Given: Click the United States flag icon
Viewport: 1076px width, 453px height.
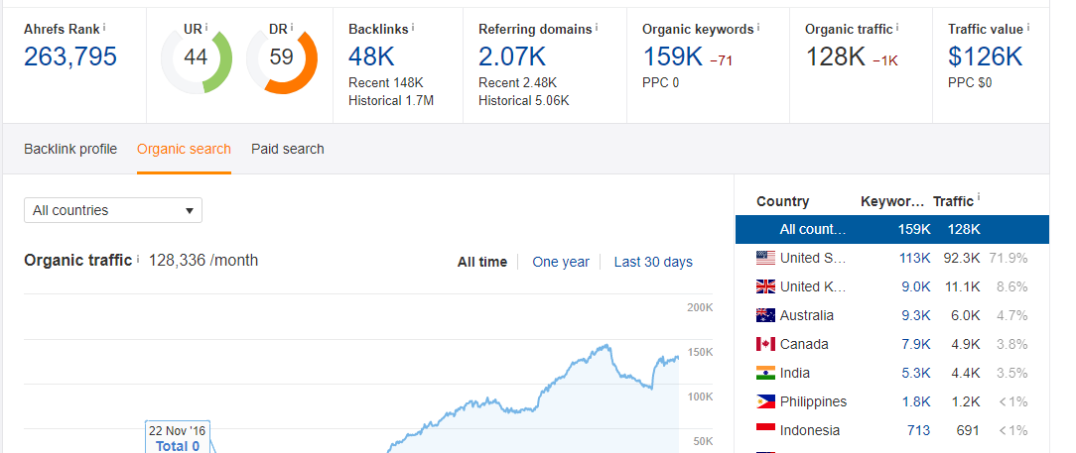Looking at the screenshot, I should coord(765,258).
